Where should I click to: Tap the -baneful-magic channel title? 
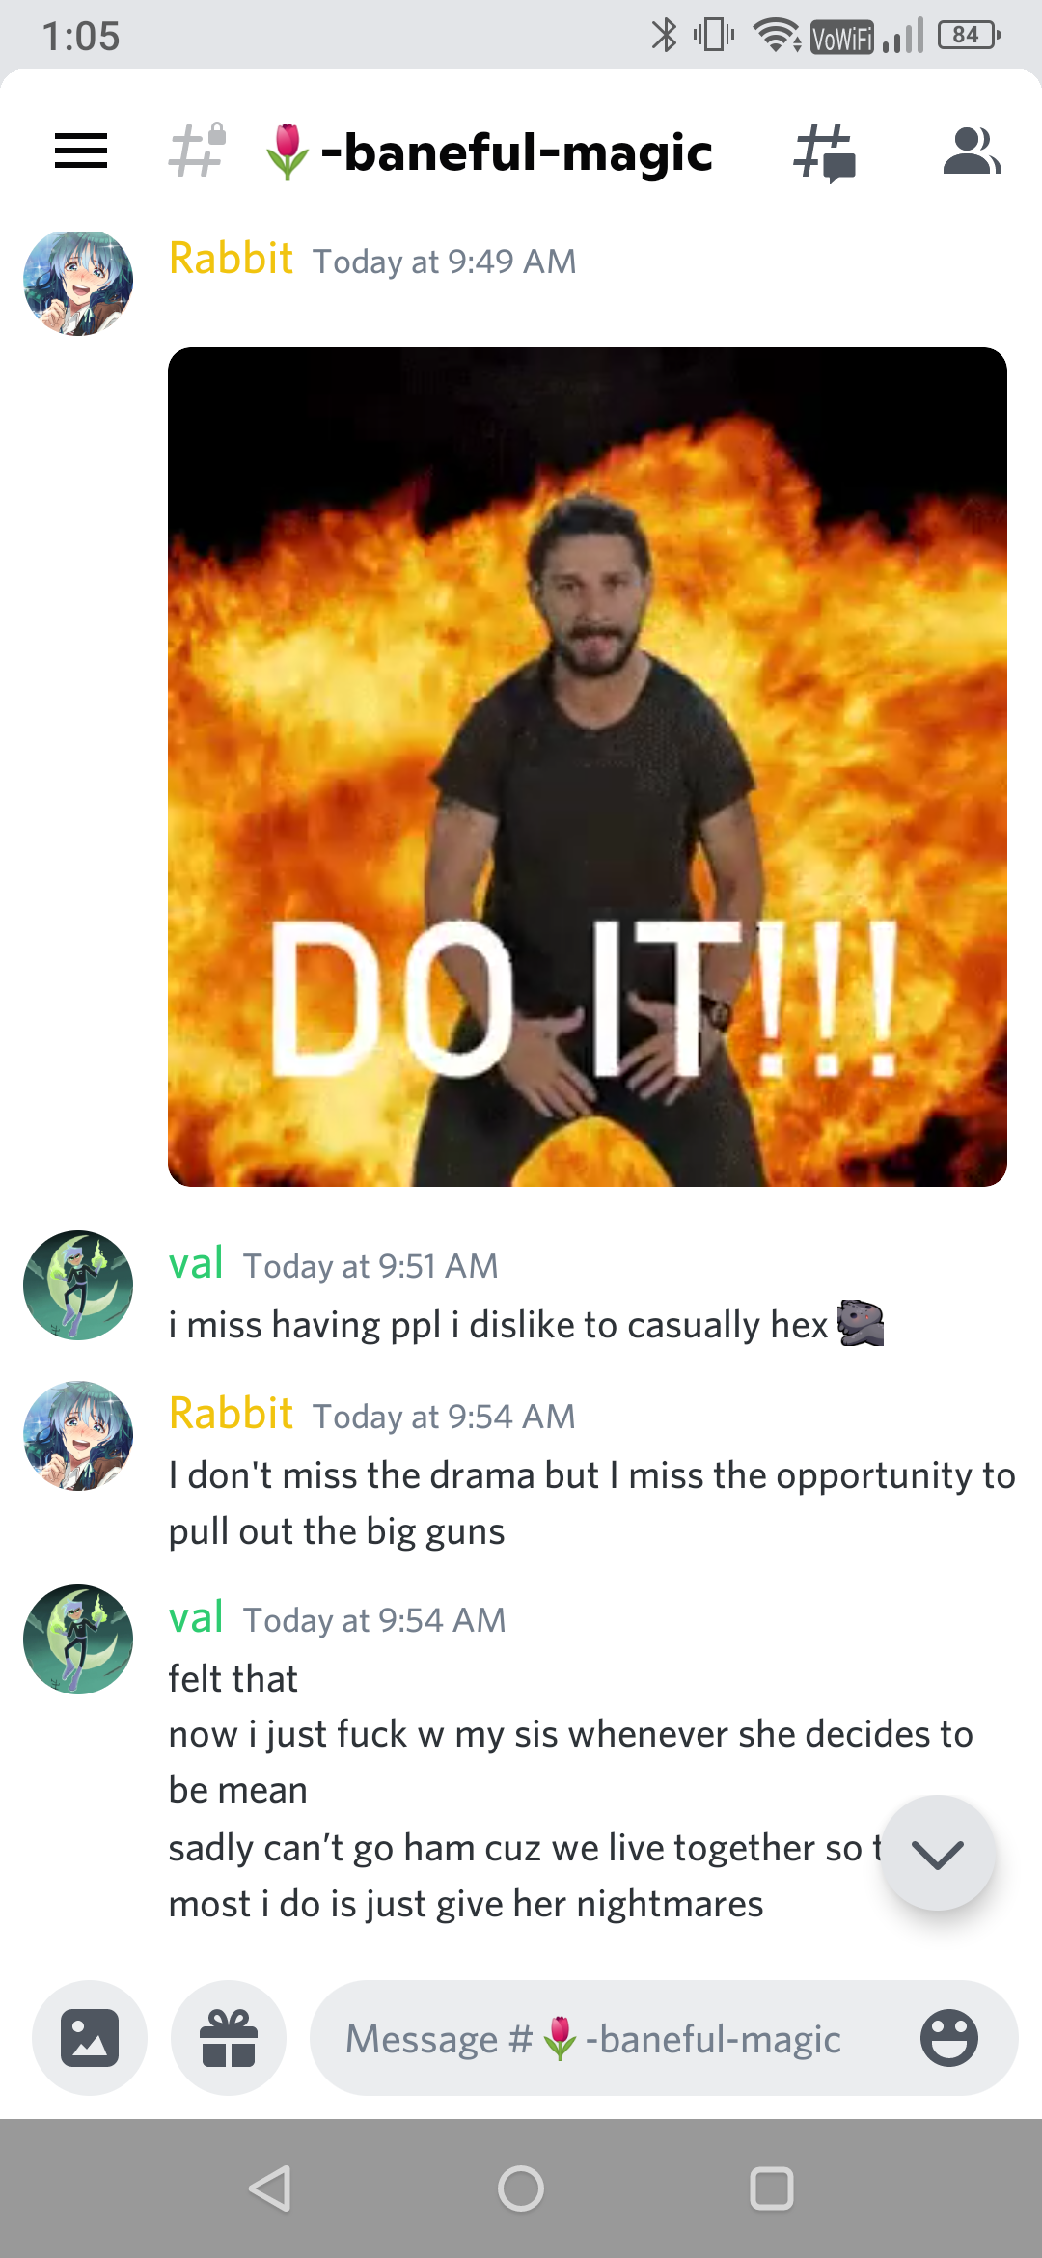[490, 152]
